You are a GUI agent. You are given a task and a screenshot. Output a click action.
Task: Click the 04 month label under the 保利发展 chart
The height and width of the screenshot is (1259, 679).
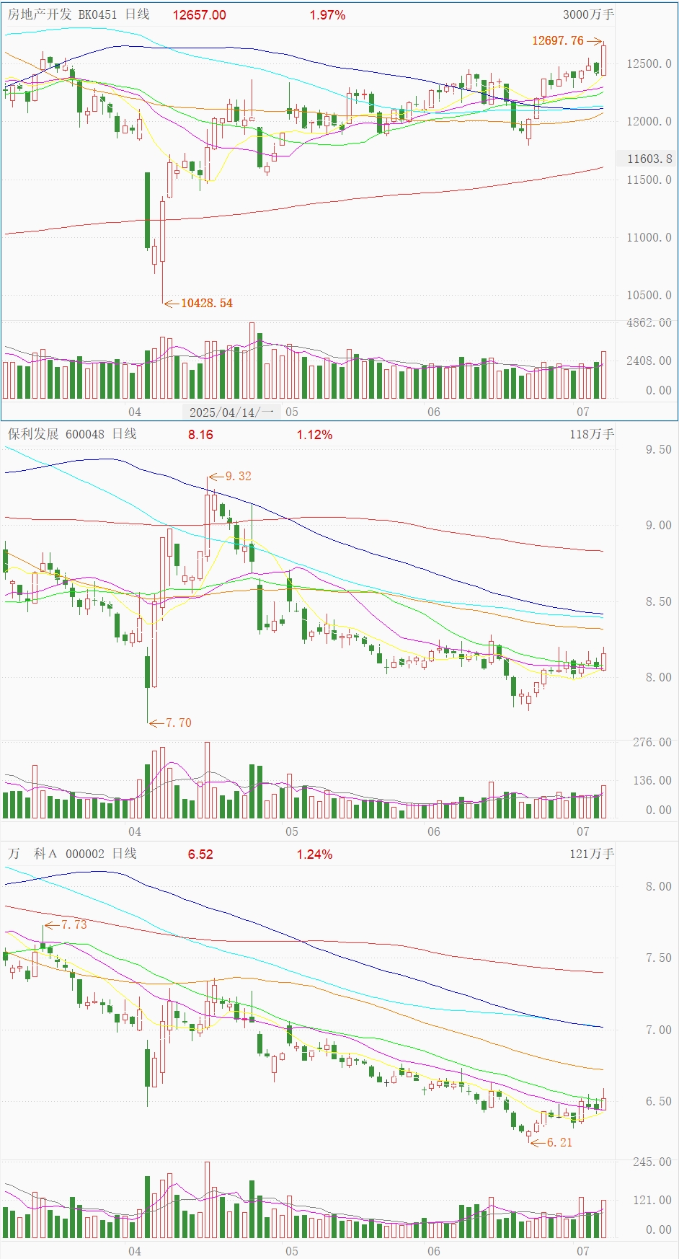135,831
